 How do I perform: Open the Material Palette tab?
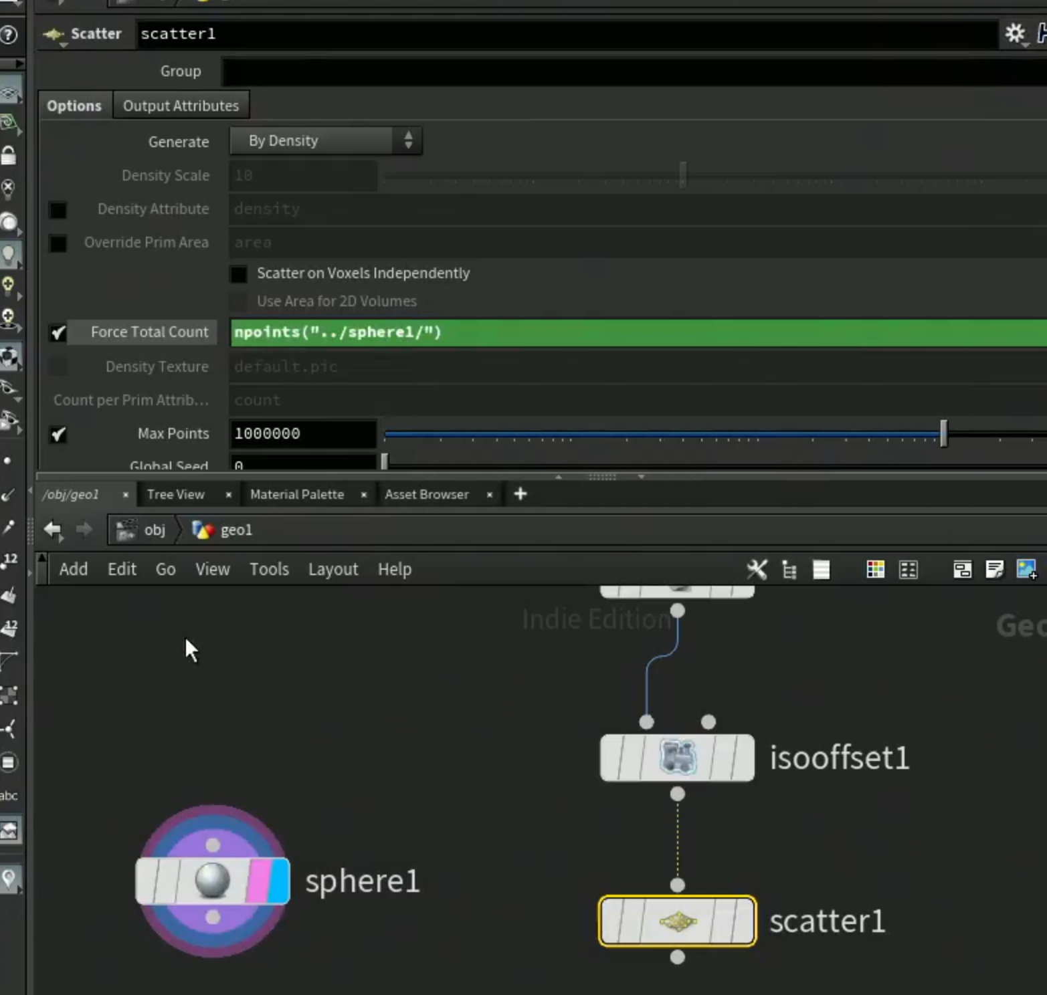297,494
